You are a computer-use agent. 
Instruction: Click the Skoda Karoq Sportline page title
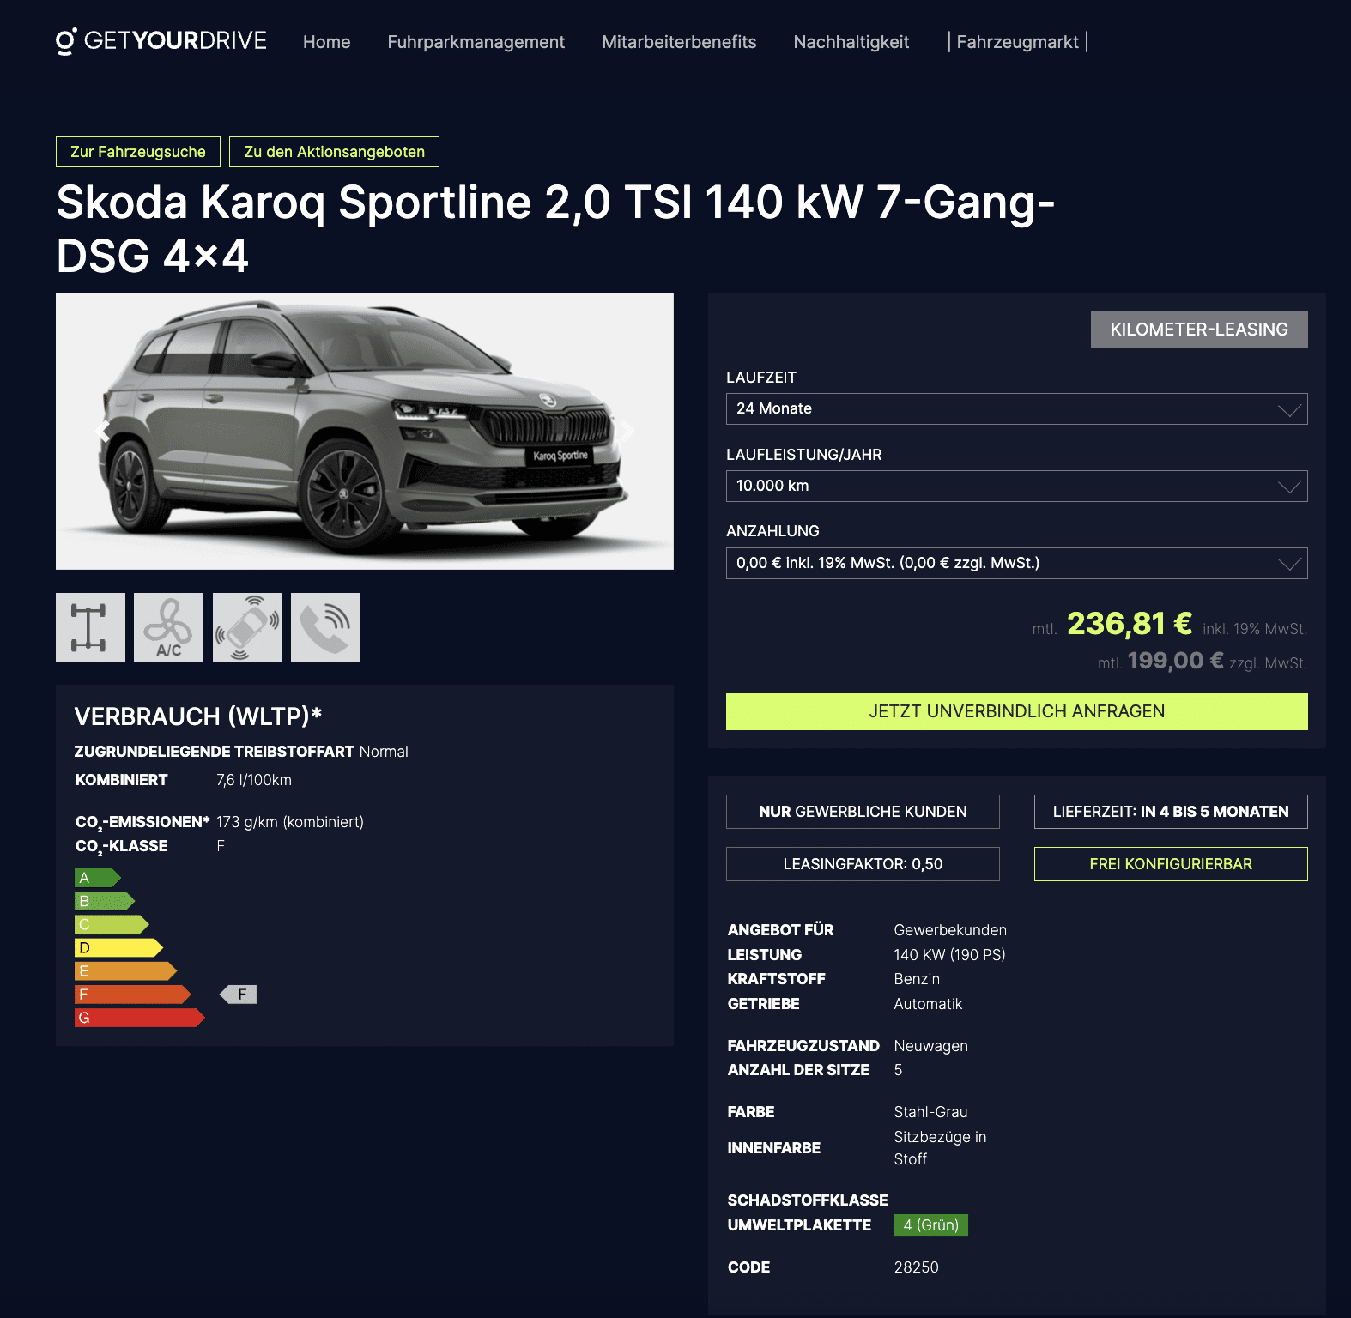555,228
